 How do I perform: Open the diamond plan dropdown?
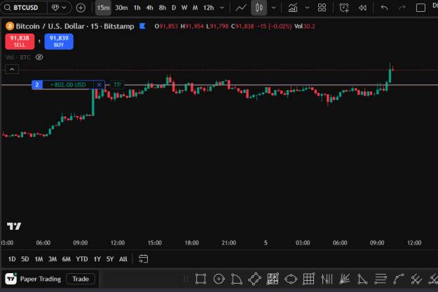(59, 8)
